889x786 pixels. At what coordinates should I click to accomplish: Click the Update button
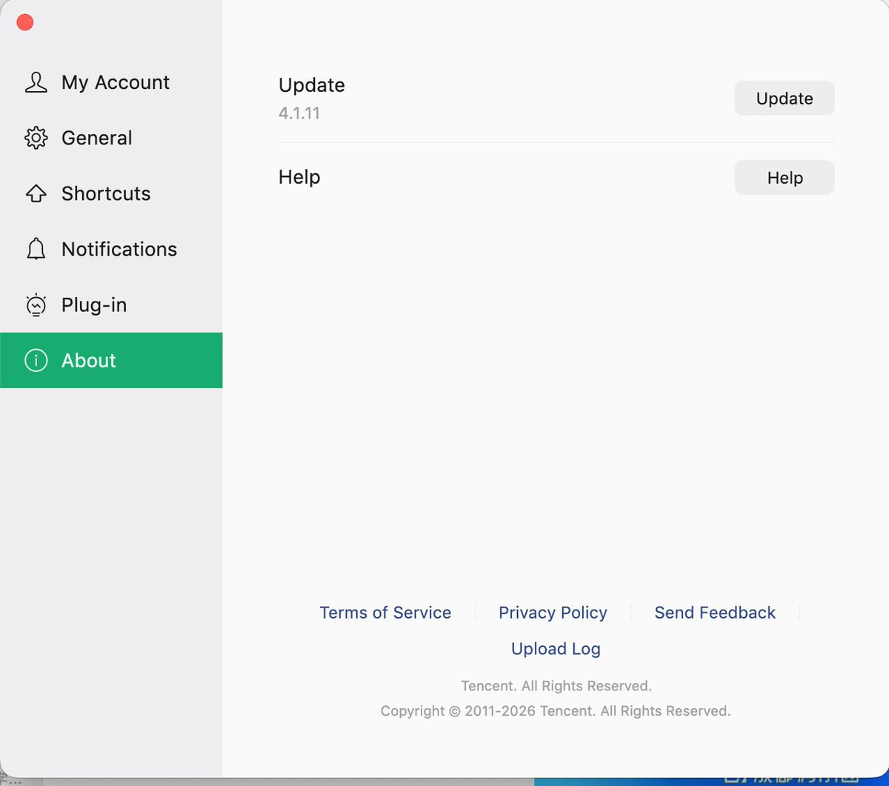(785, 99)
